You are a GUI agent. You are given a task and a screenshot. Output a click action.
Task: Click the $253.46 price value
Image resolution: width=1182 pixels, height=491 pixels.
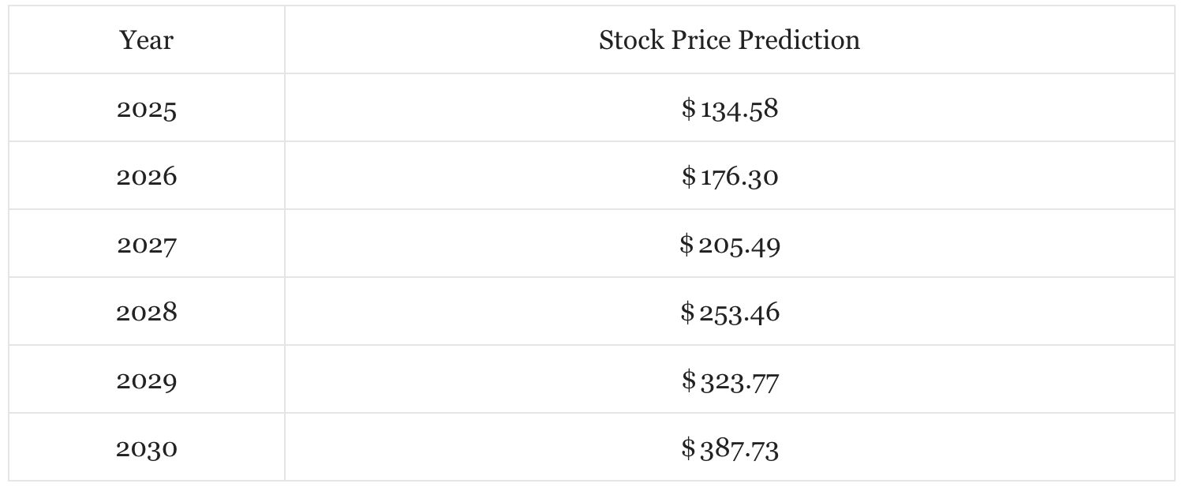[x=730, y=313]
